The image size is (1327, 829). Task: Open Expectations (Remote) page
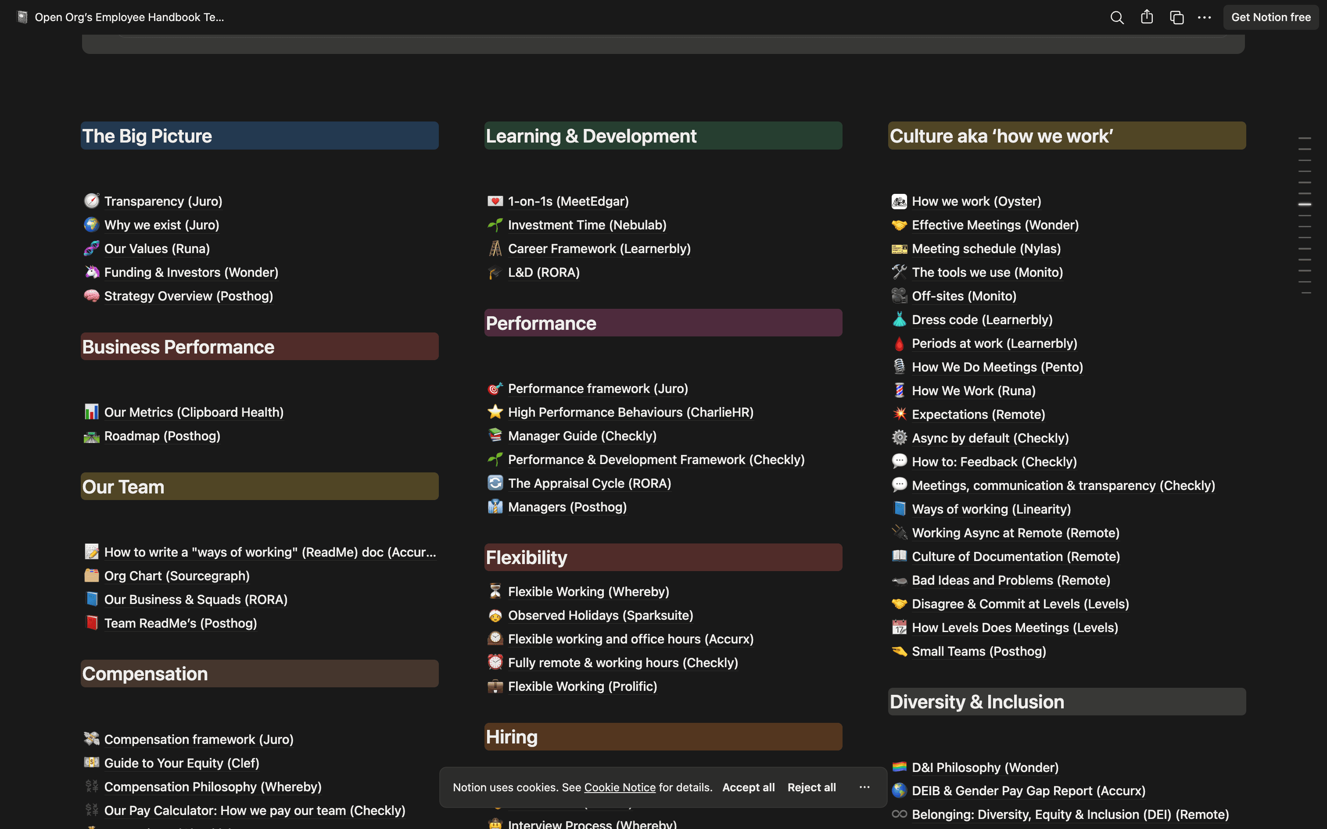978,414
